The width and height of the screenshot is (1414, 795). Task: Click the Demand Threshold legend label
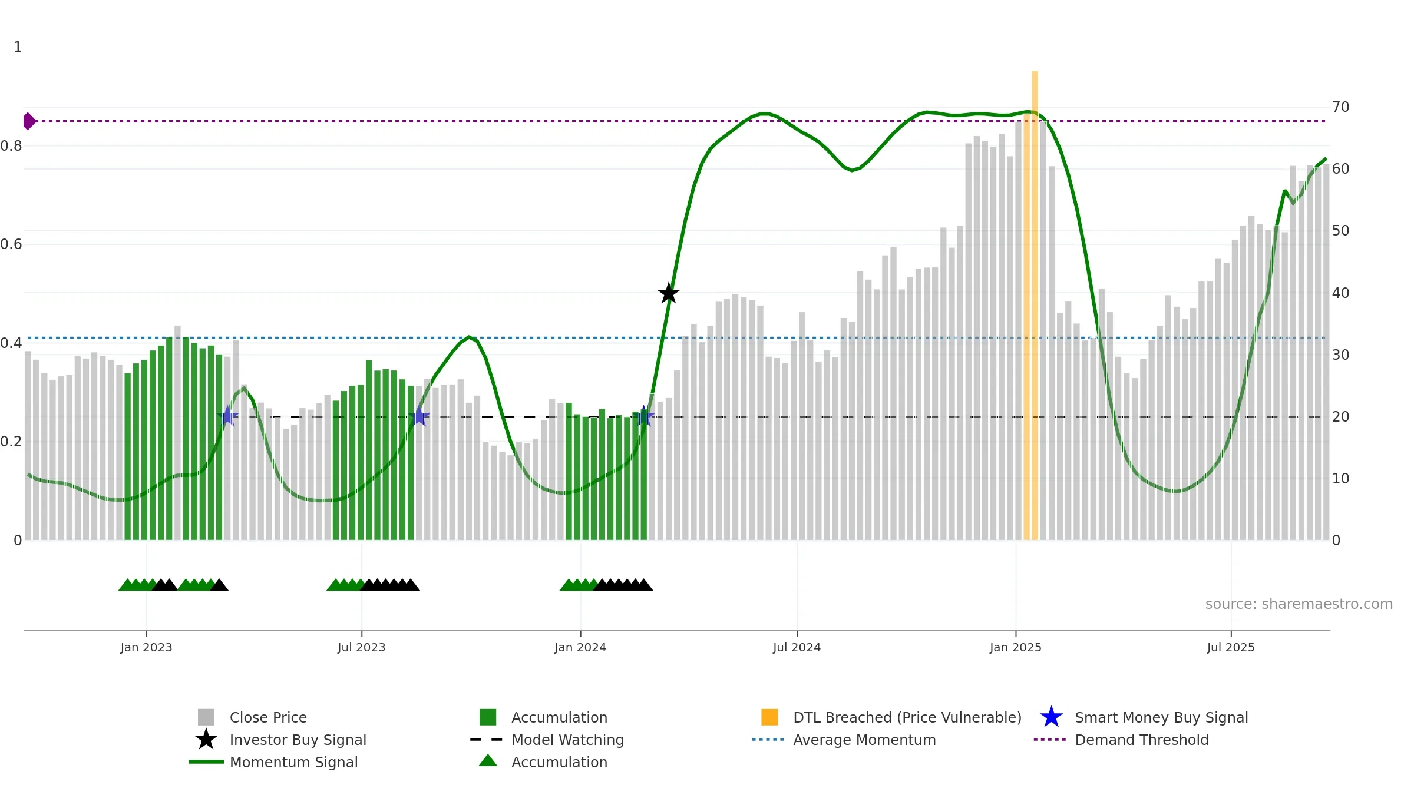tap(1141, 740)
